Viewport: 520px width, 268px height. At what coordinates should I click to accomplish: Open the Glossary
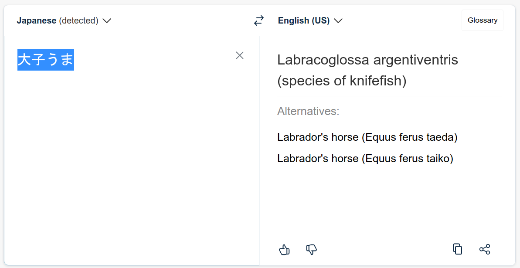[x=482, y=20]
